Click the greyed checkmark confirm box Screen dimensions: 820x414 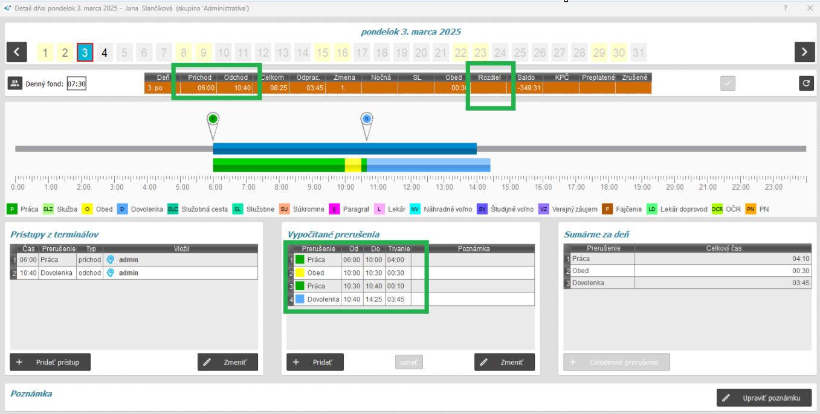(728, 85)
